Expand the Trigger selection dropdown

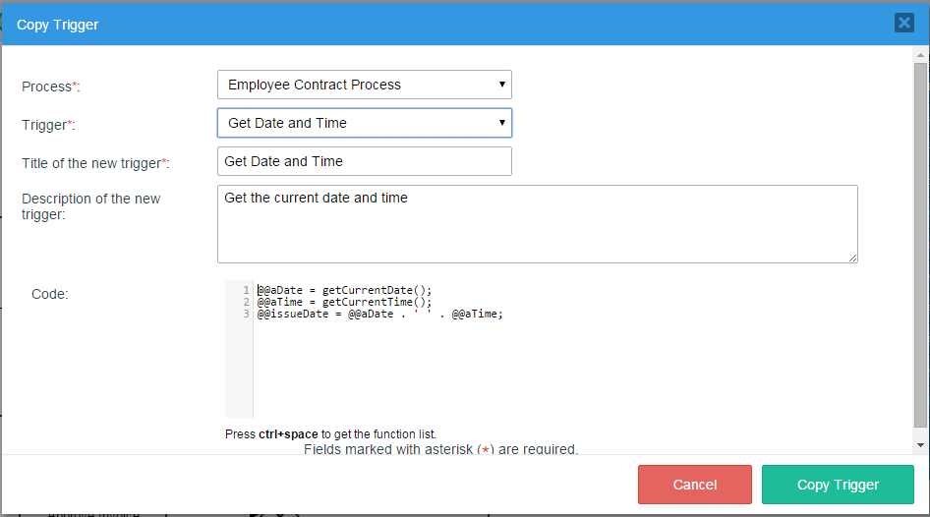click(364, 123)
